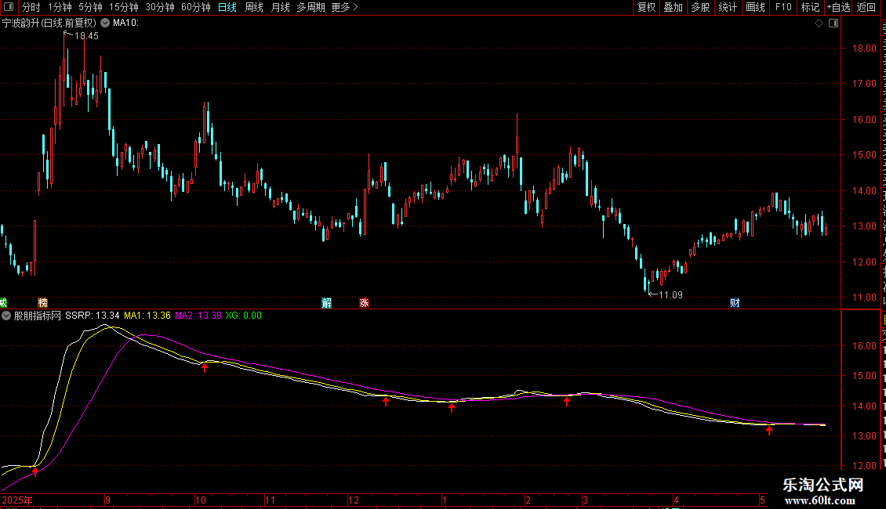Image resolution: width=886 pixels, height=509 pixels.
Task: Click the 2025年 date axis label
Action: coord(17,500)
